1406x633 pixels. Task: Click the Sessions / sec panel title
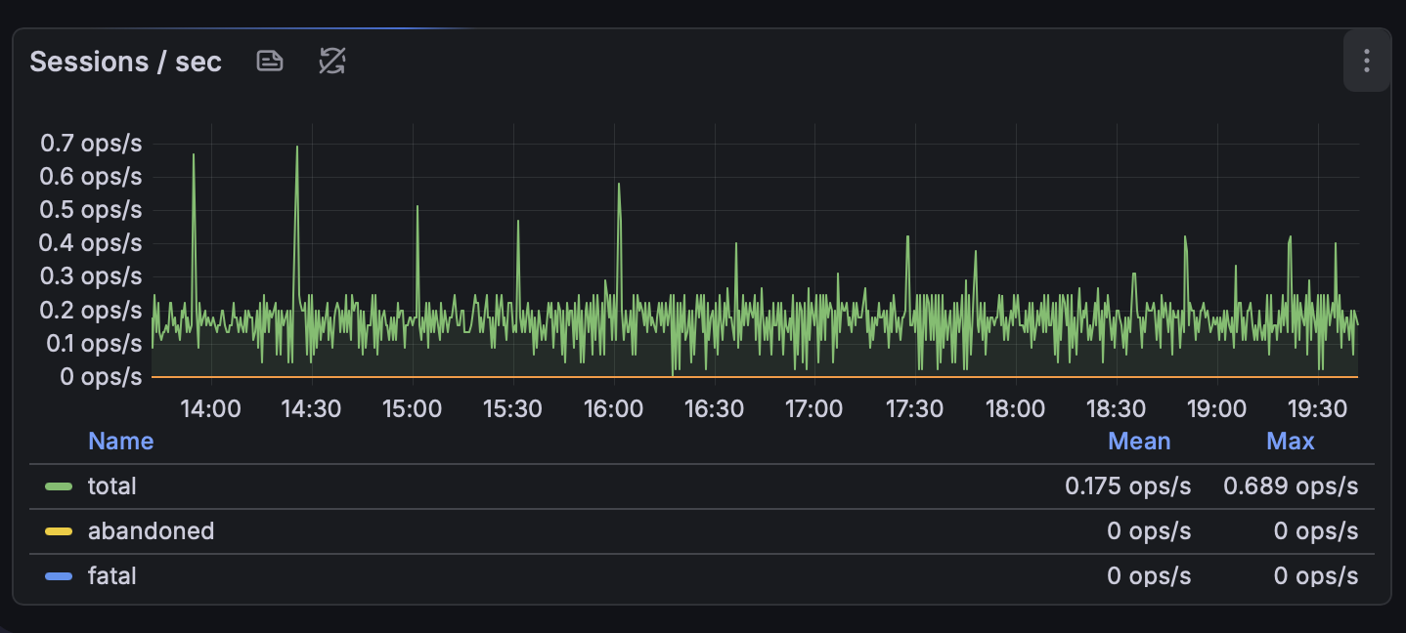126,62
